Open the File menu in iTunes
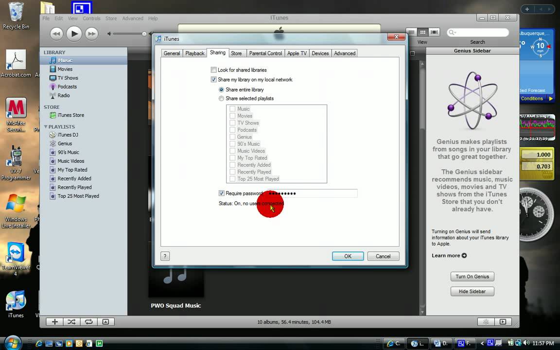This screenshot has height=350, width=560. [46, 18]
